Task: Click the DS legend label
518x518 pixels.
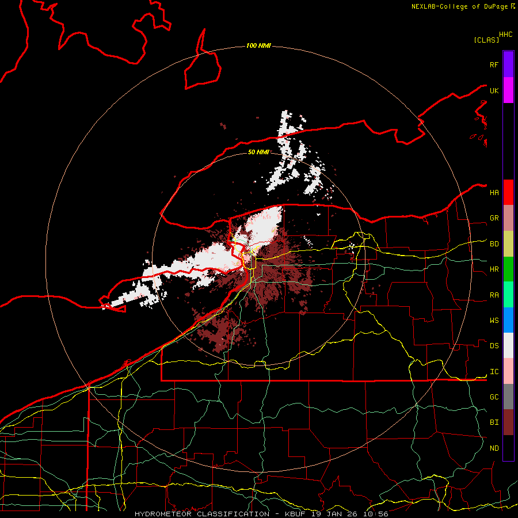Action: point(494,346)
